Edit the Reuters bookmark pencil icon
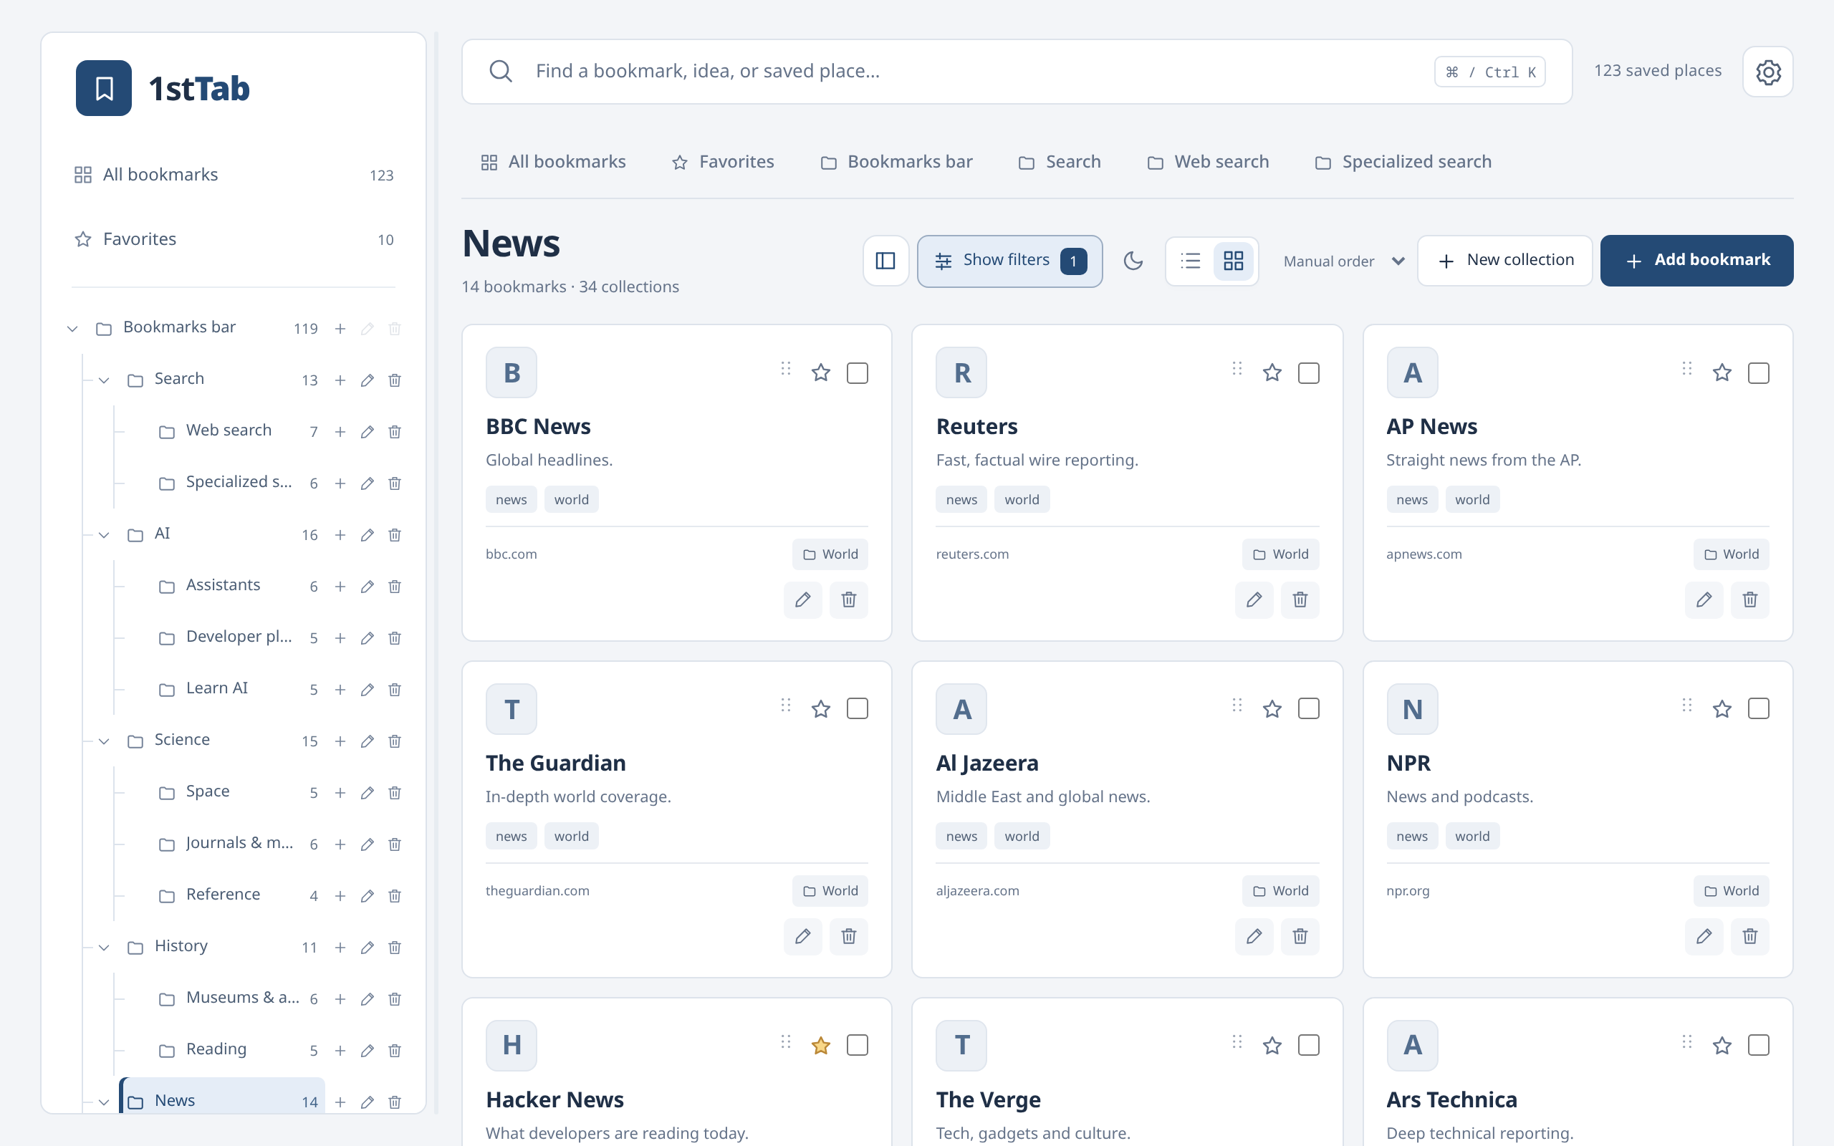Image resolution: width=1834 pixels, height=1146 pixels. [x=1254, y=600]
